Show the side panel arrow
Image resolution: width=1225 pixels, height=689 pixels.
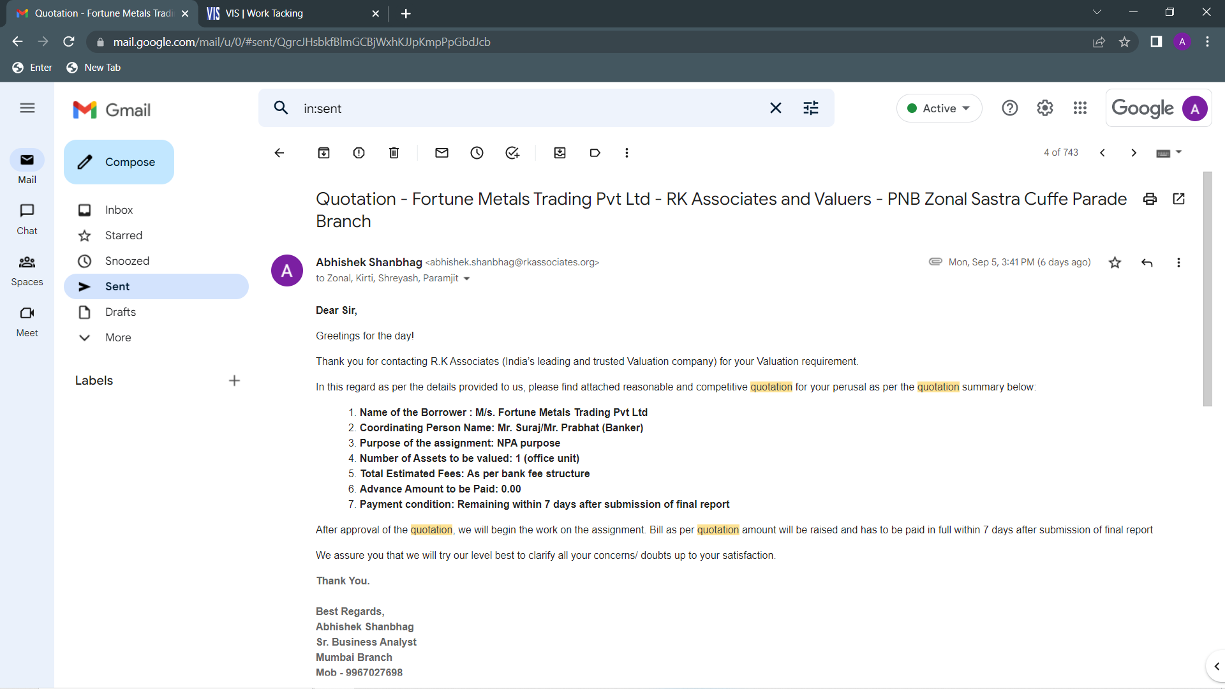[1216, 667]
